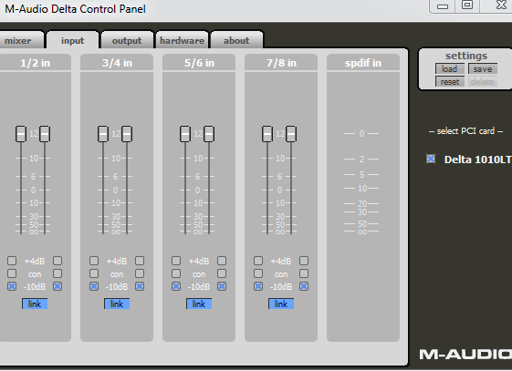Click left fader handle of 7/8 in
Image resolution: width=512 pixels, height=371 pixels.
267,134
